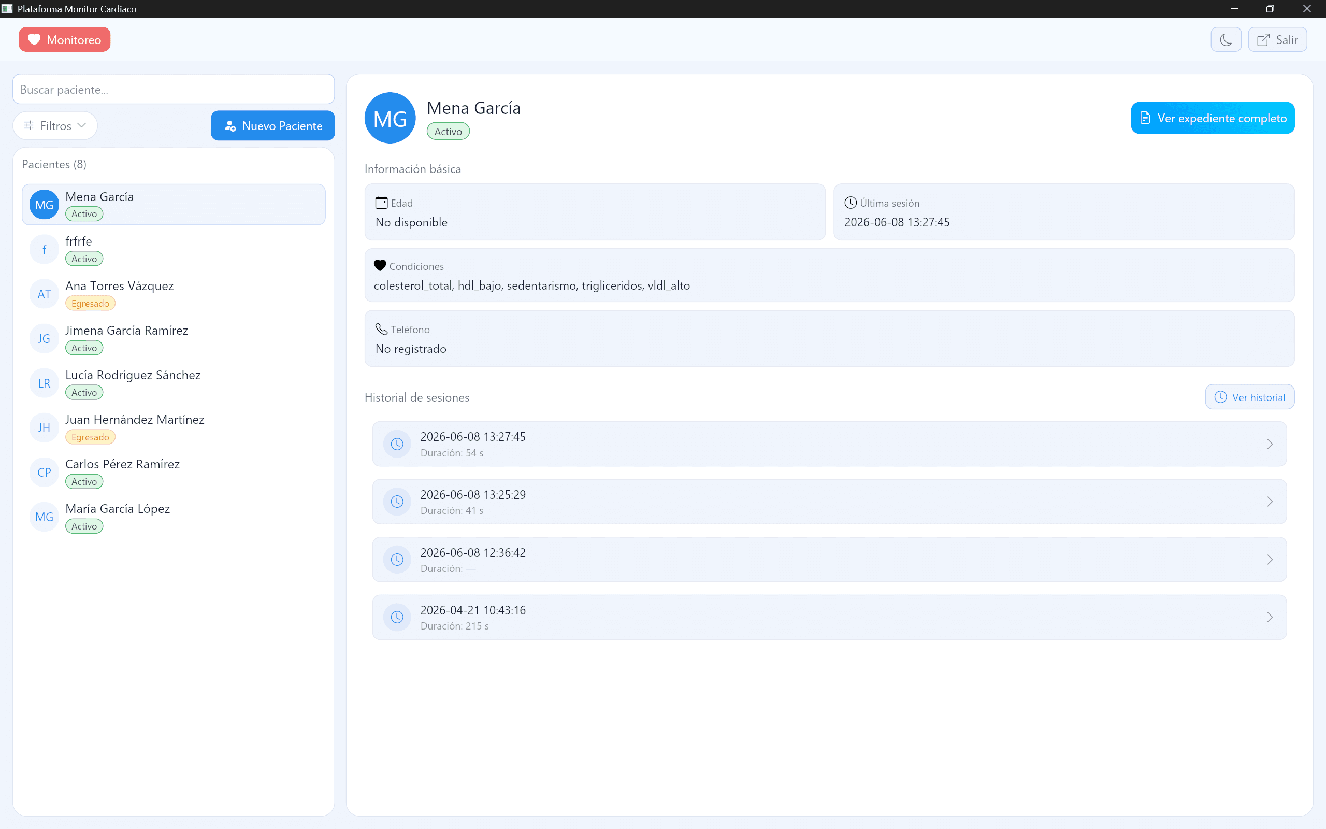Click the JG avatar icon
The width and height of the screenshot is (1326, 829).
pyautogui.click(x=45, y=338)
